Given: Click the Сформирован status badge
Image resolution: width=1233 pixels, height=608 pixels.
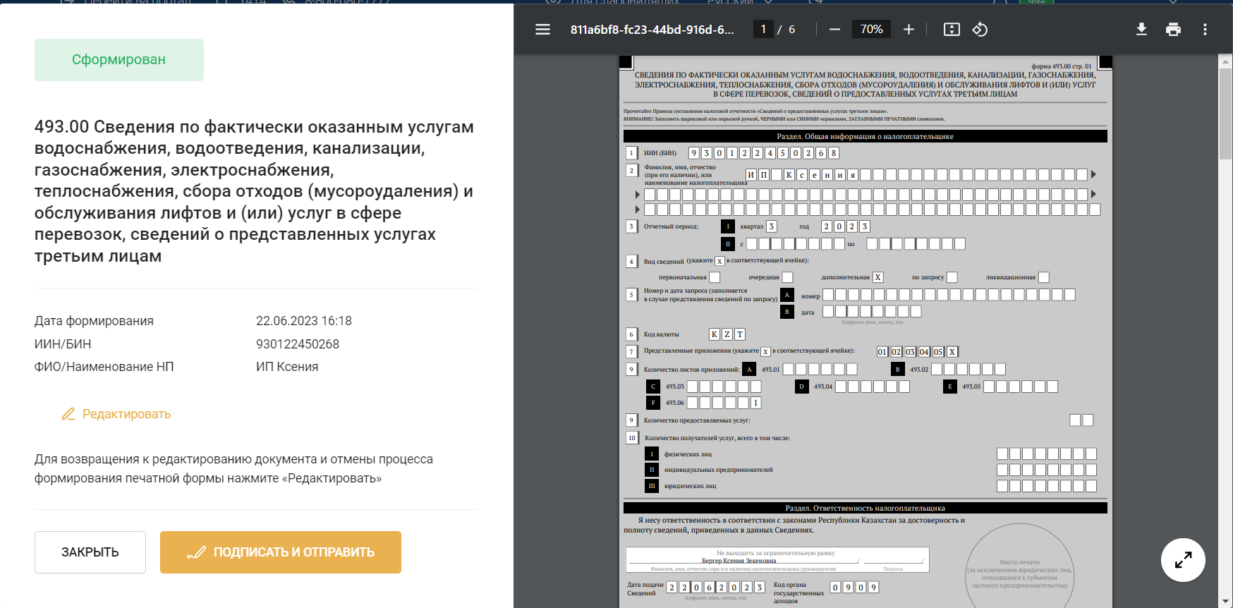Looking at the screenshot, I should pos(119,60).
